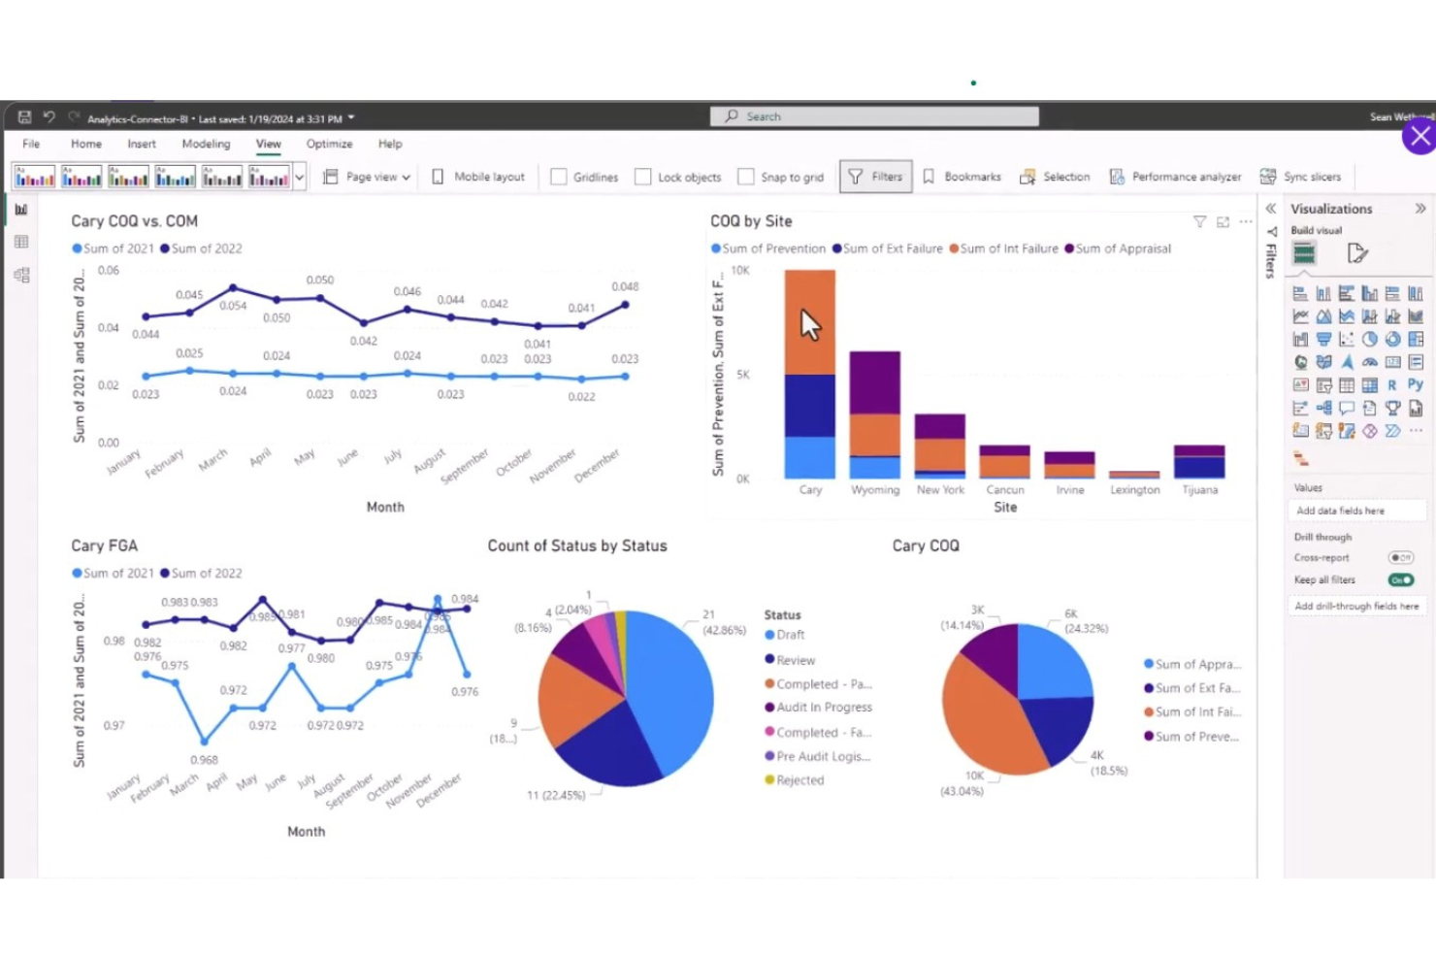The image size is (1436, 958).
Task: Apply the first theme thumbnail
Action: point(35,177)
